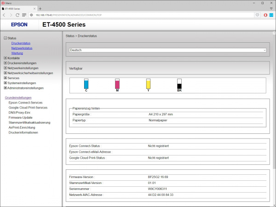Select the ET-4500 Series browser tab
The image size is (276, 207).
tap(18, 8)
